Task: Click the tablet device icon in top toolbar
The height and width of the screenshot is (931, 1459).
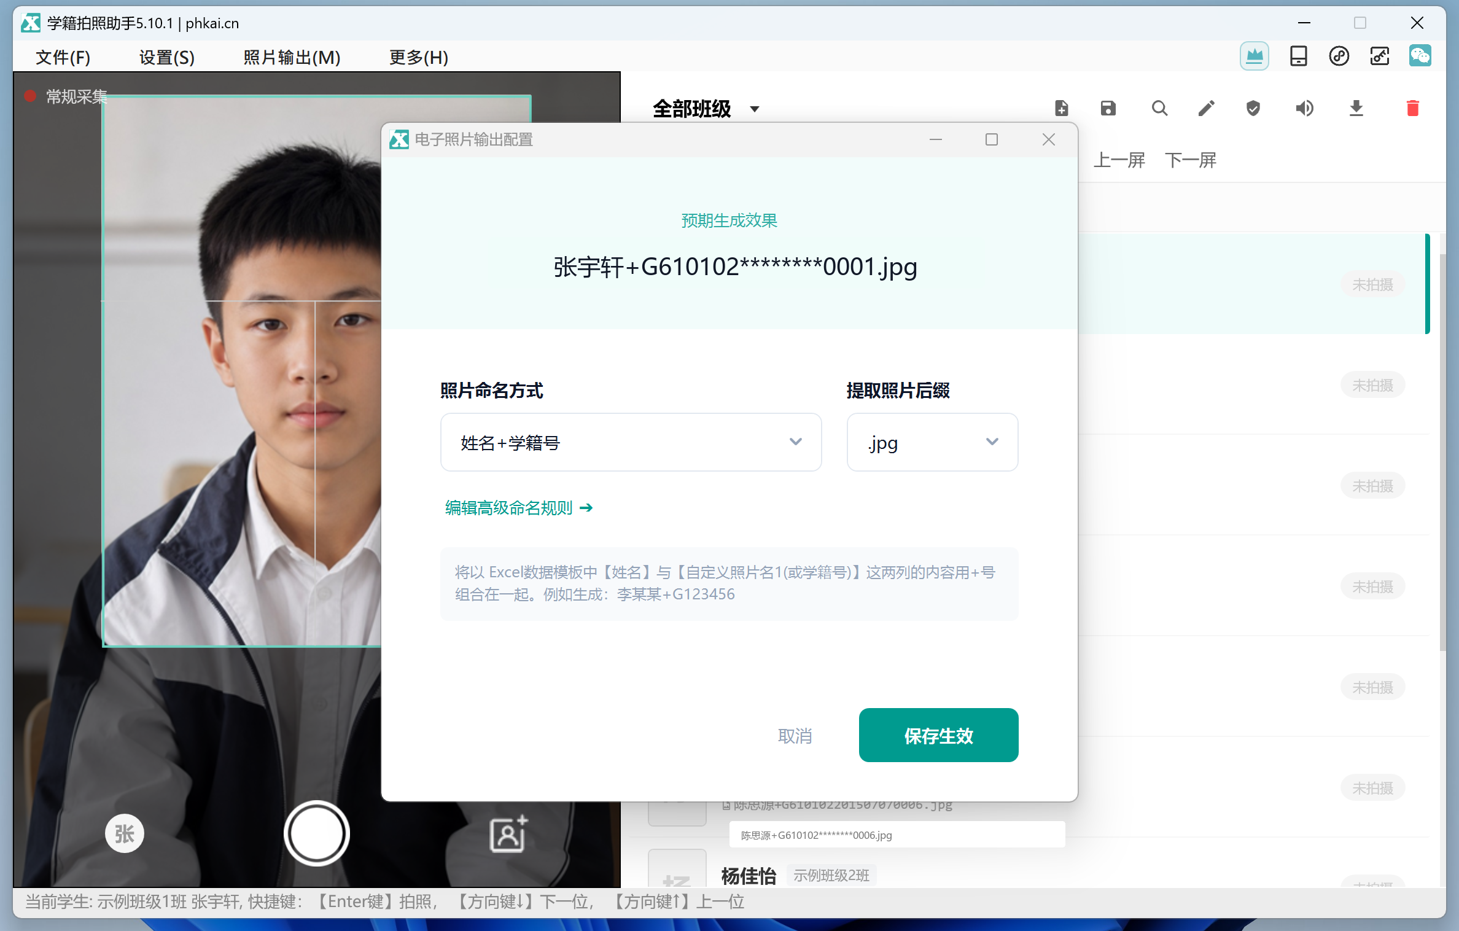Action: 1298,56
